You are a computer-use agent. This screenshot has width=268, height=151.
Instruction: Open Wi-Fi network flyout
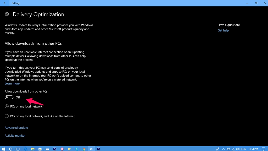[x=233, y=149]
